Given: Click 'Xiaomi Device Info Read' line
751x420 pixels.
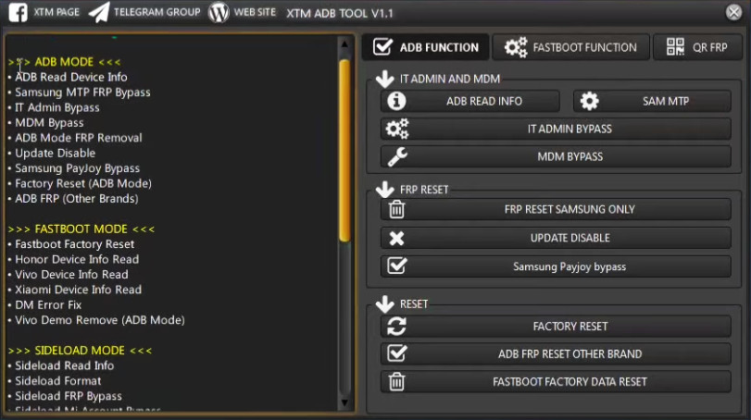Looking at the screenshot, I should pos(78,290).
